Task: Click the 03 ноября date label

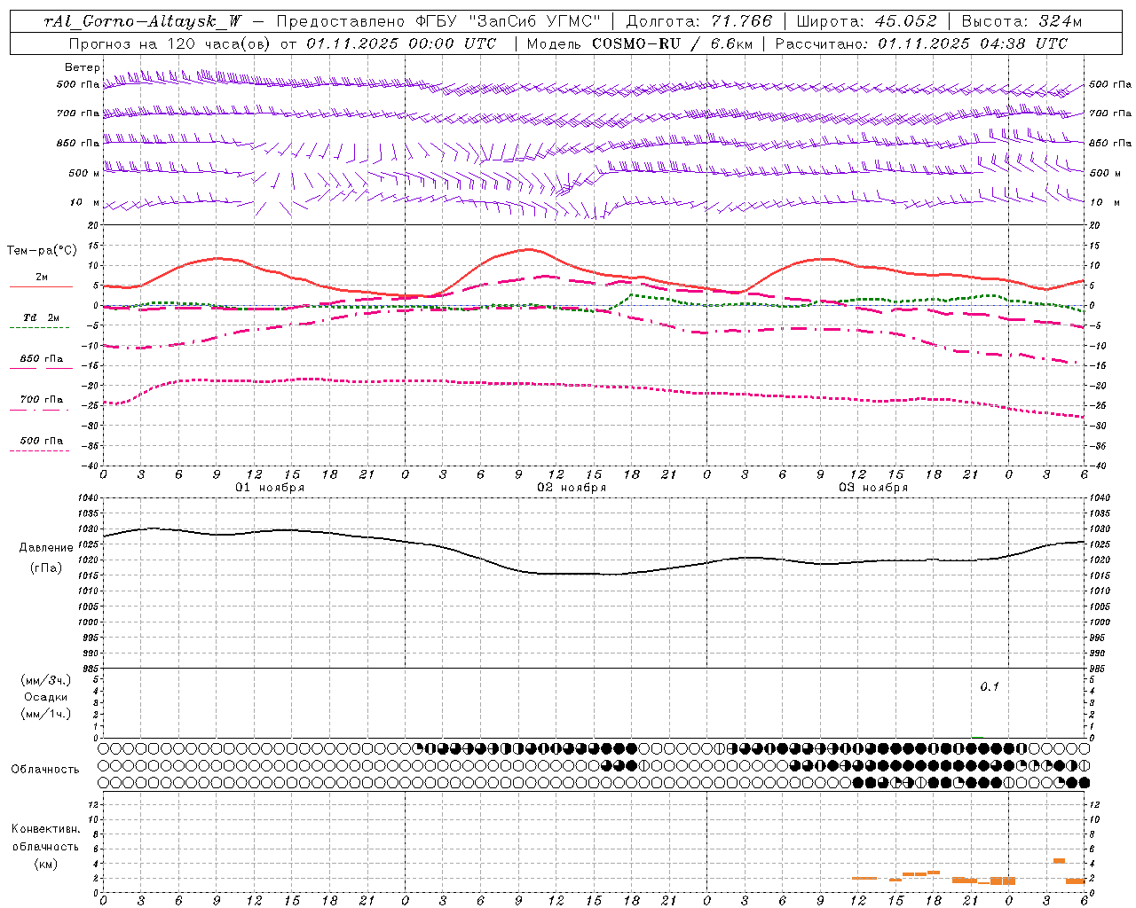Action: (873, 488)
